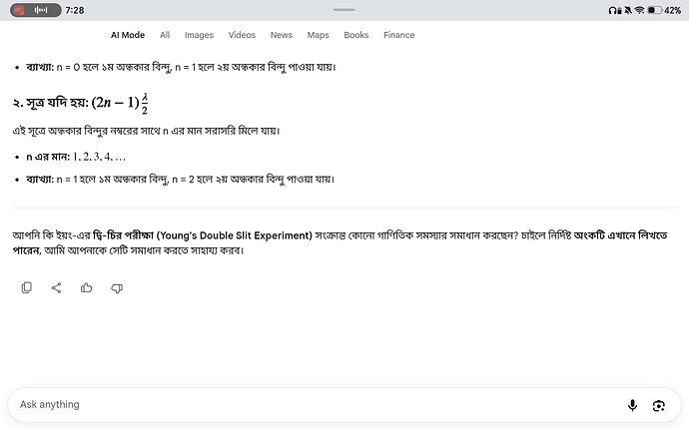Share the AI response
The image size is (689, 430).
click(56, 287)
